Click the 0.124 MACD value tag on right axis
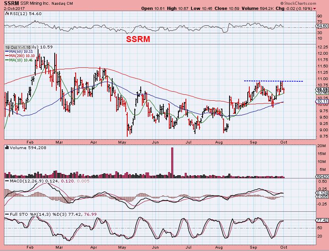The image size is (329, 251). [322, 193]
